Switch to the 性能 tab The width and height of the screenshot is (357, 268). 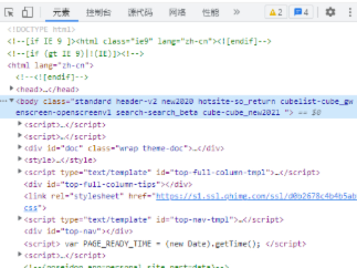pyautogui.click(x=210, y=12)
